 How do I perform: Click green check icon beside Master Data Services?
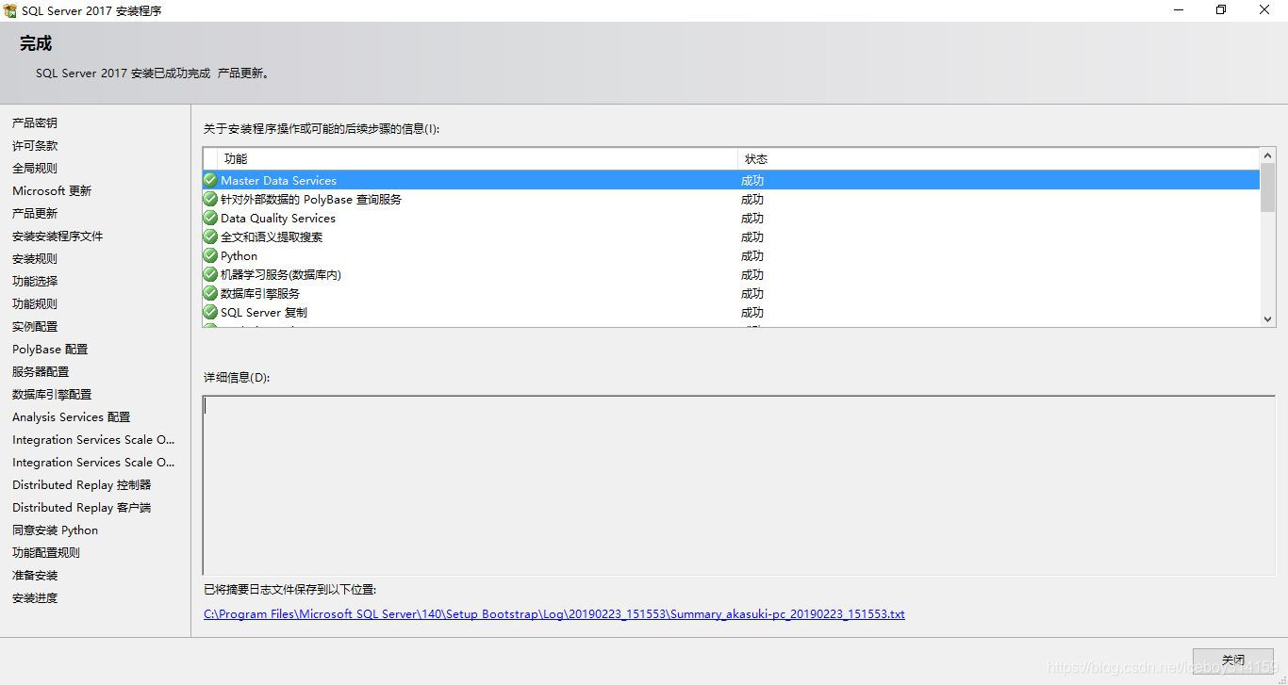pyautogui.click(x=210, y=180)
